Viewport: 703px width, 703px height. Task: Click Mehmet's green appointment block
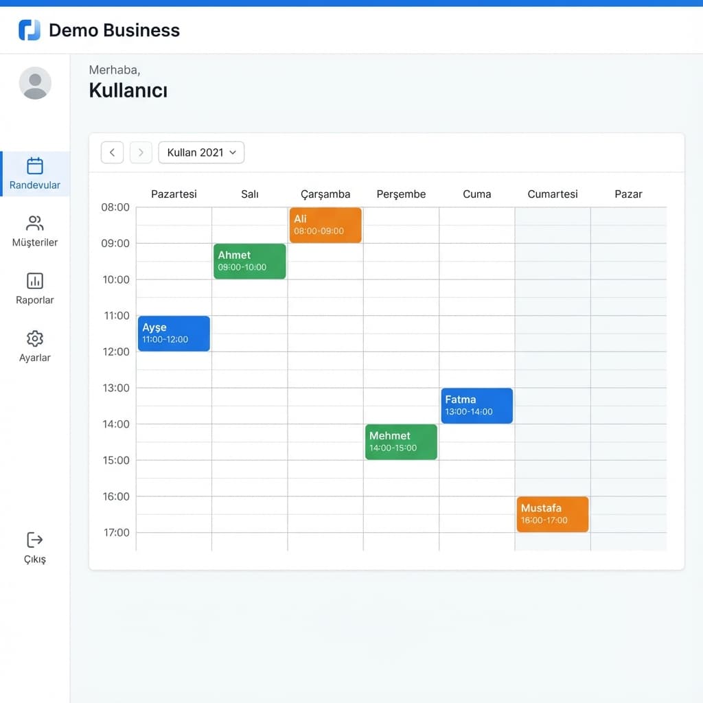point(401,441)
